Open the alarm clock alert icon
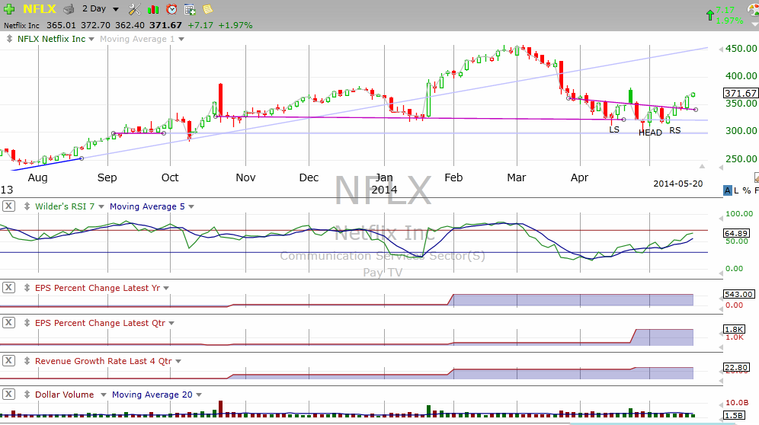The height and width of the screenshot is (425, 759). coord(171,9)
